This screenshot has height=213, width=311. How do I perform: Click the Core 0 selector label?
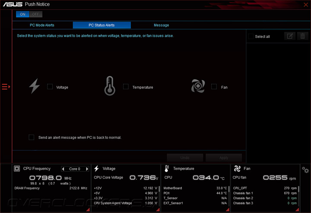(75, 169)
